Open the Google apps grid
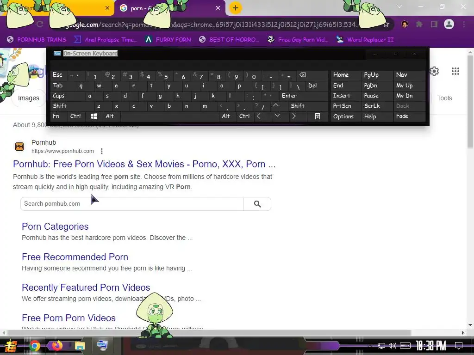Screen dimensions: 474x355 (x=455, y=71)
